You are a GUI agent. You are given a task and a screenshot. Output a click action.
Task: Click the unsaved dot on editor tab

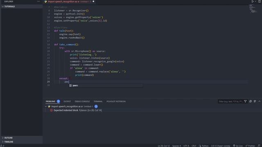(93, 2)
